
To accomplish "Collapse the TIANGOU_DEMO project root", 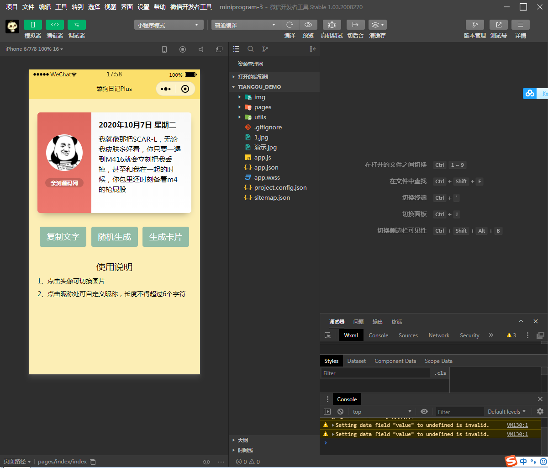I will 274,87.
